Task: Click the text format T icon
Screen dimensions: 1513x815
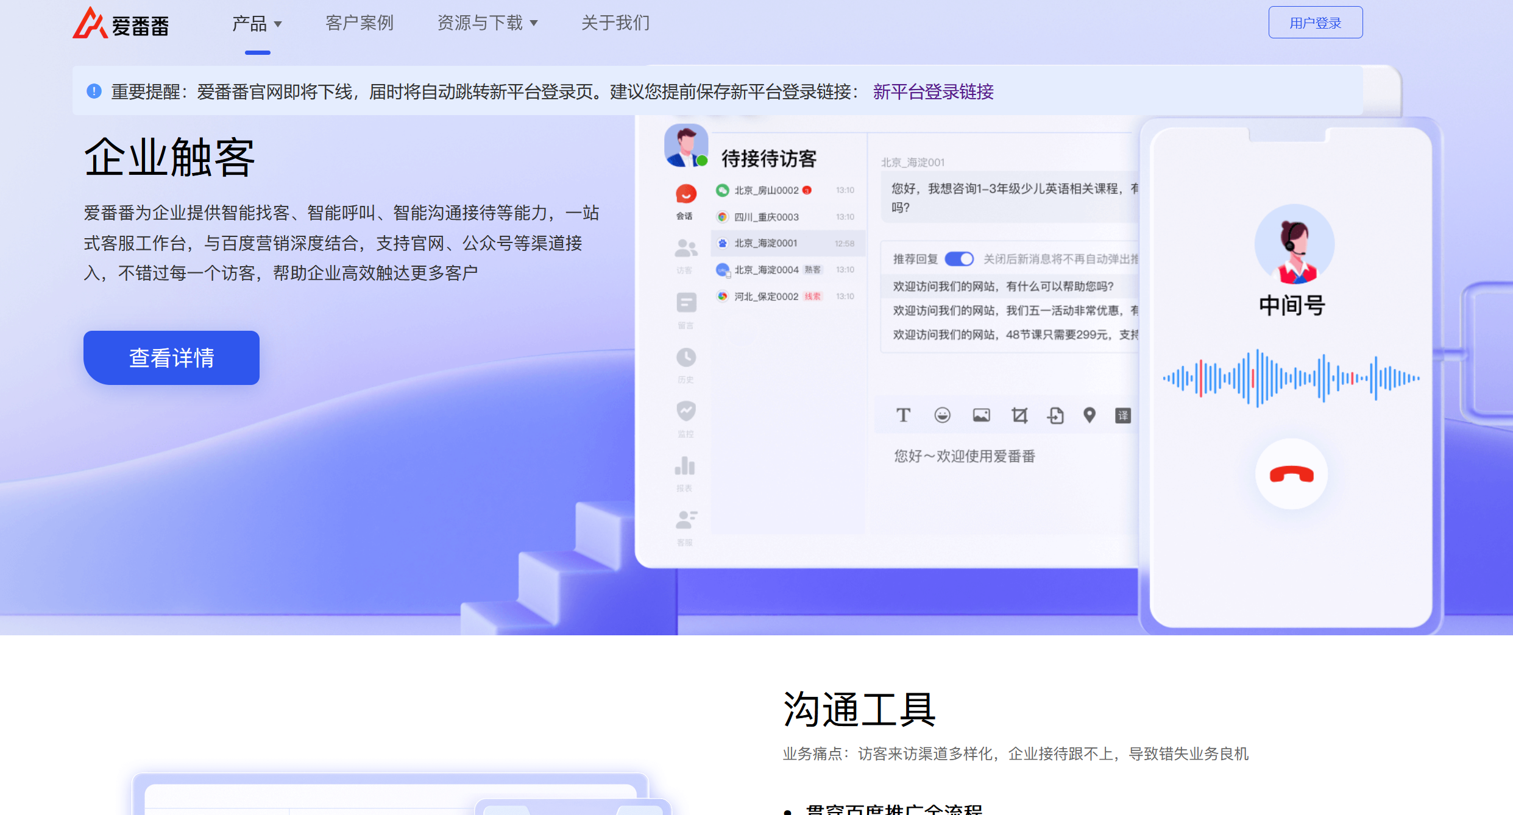Action: click(903, 415)
